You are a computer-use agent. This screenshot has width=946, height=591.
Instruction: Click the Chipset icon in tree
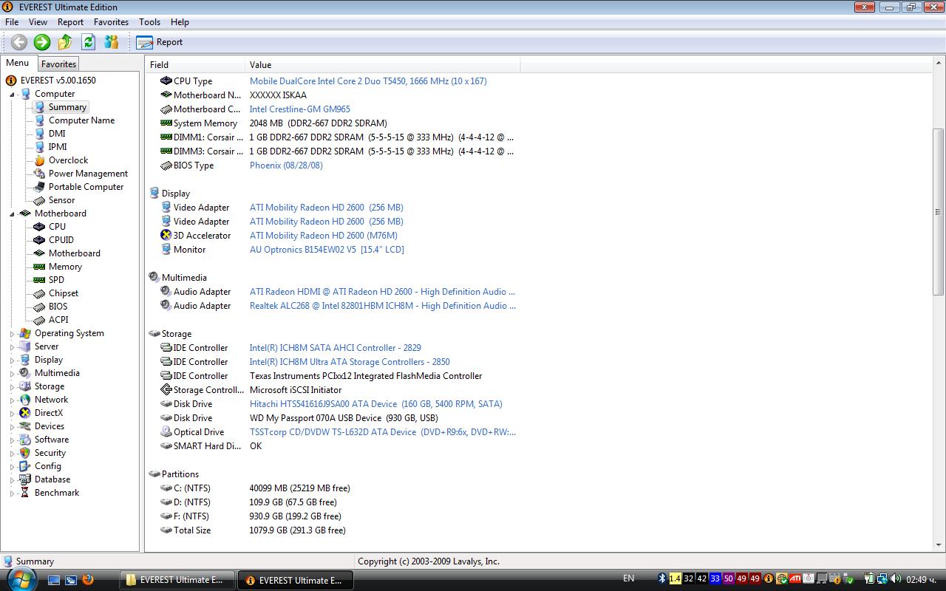coord(39,293)
